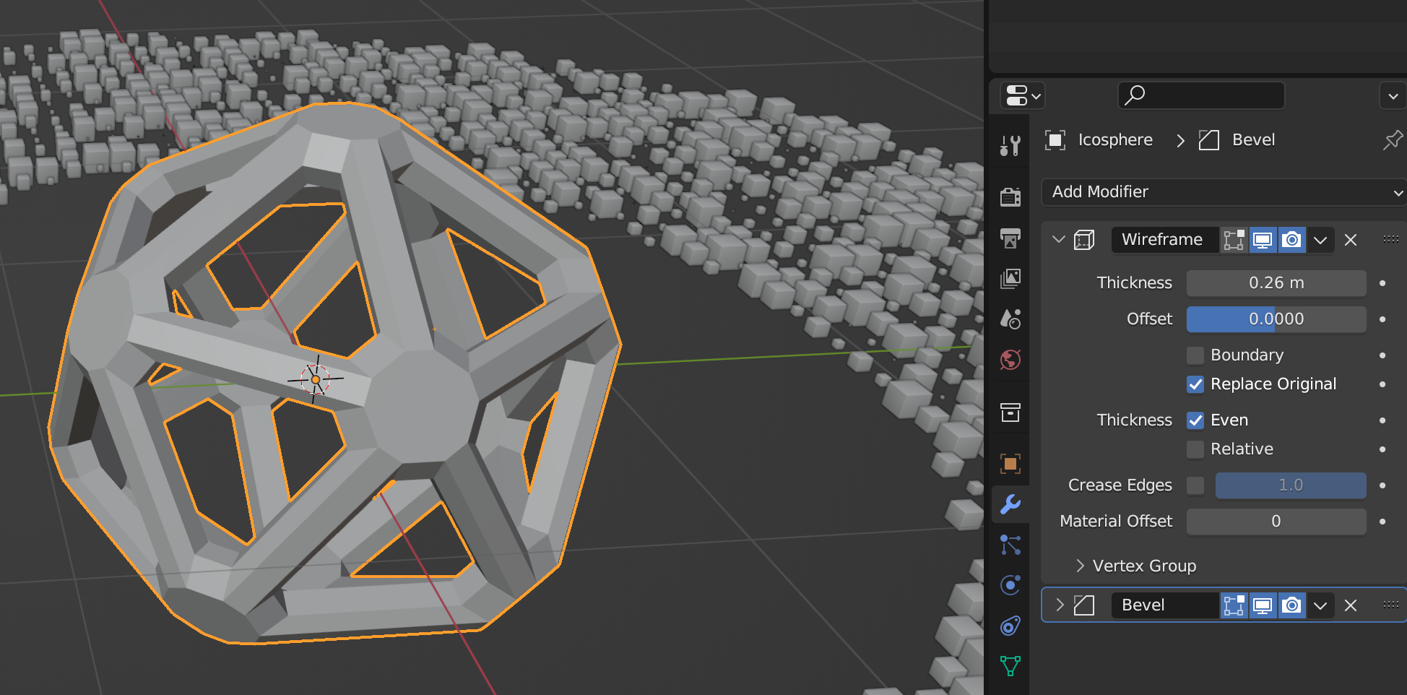Open the Add Modifier dropdown
The height and width of the screenshot is (695, 1407).
[x=1224, y=192]
